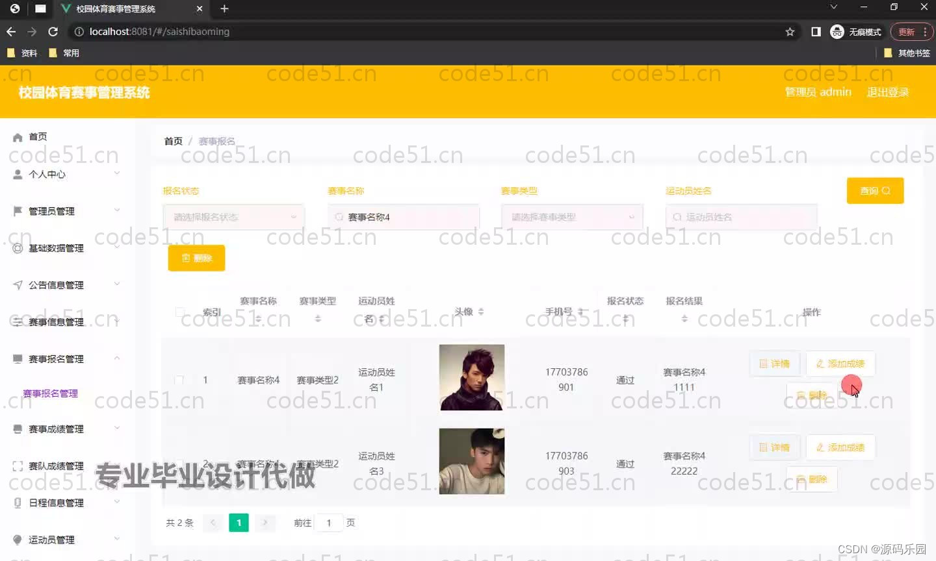Click the 赛队成绩管理 bracket icon
Screen dimensions: 936x561
tap(18, 466)
